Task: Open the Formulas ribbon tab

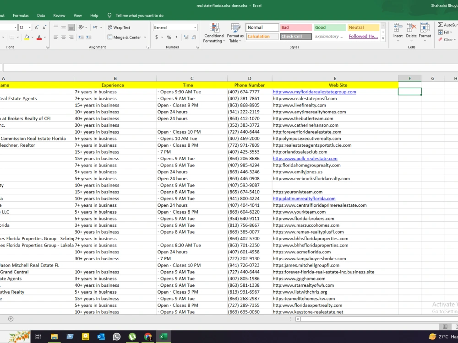Action: tap(21, 16)
